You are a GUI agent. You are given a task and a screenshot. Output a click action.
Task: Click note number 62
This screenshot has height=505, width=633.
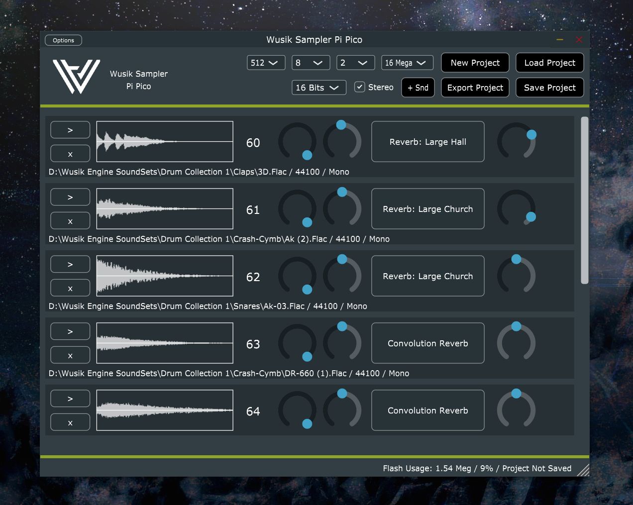[x=253, y=277]
